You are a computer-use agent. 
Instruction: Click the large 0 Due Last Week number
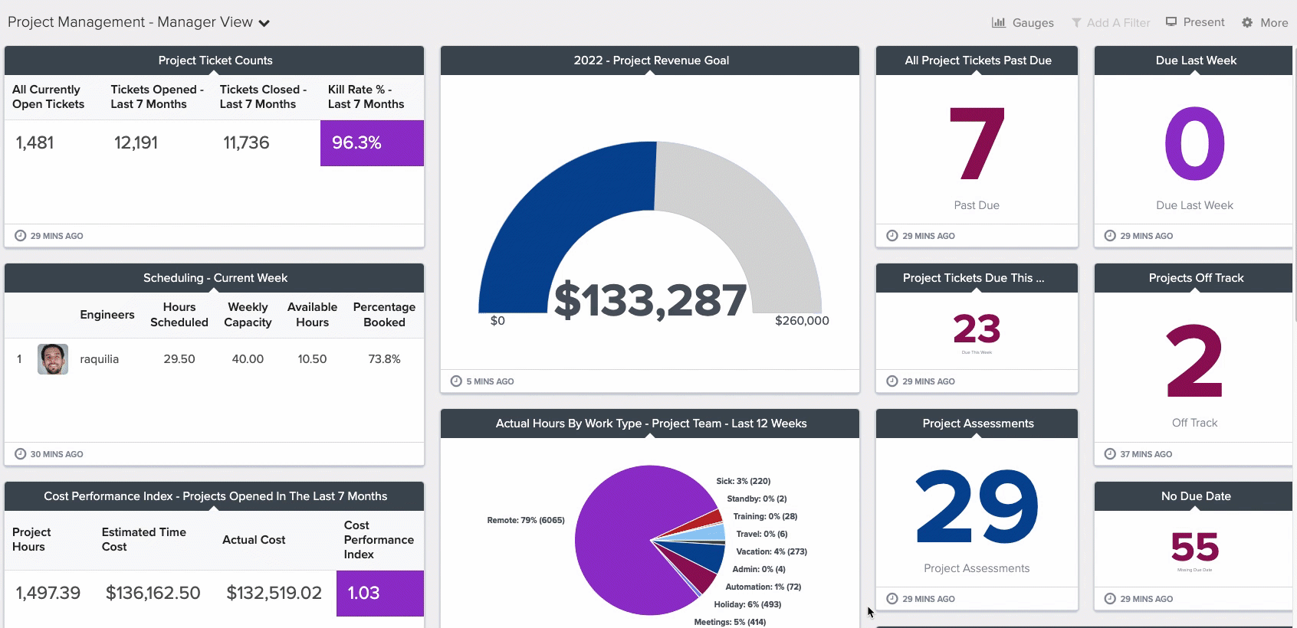[1194, 144]
